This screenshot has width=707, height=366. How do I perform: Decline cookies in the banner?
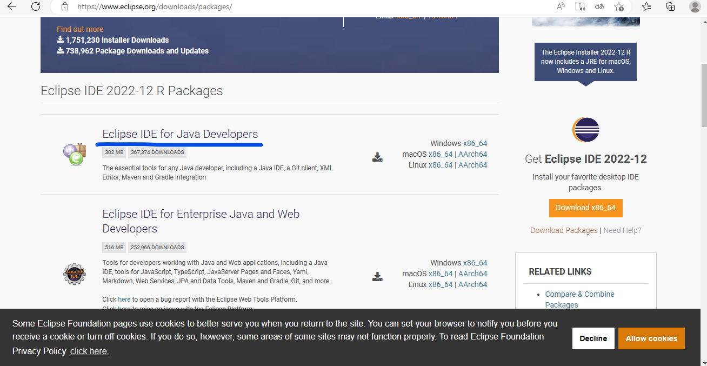[593, 338]
